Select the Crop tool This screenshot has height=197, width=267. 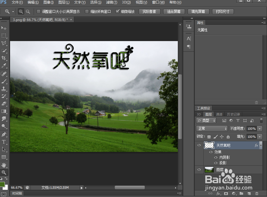(x=4, y=58)
